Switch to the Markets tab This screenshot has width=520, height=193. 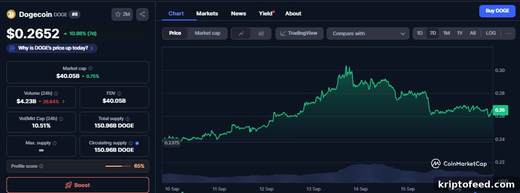pos(207,13)
